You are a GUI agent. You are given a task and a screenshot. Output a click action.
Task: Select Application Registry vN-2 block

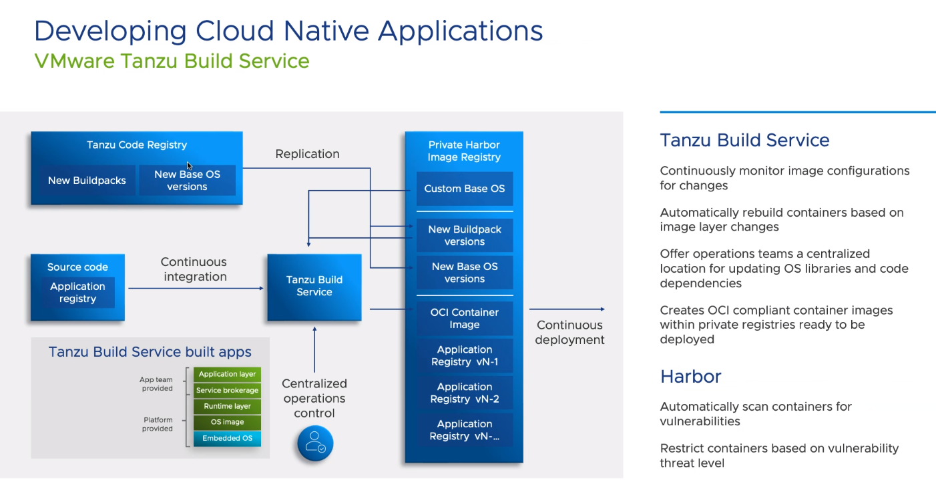click(464, 393)
